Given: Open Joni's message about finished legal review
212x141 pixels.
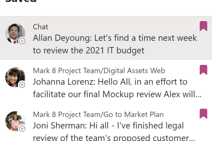Looking at the screenshot, I should pos(106,125).
